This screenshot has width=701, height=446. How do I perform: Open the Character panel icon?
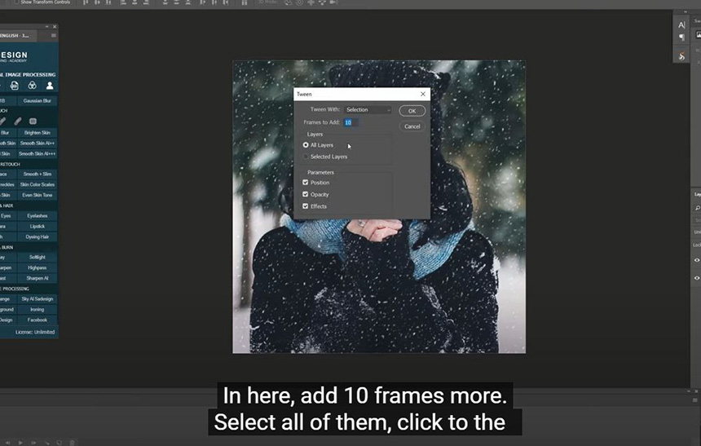681,25
